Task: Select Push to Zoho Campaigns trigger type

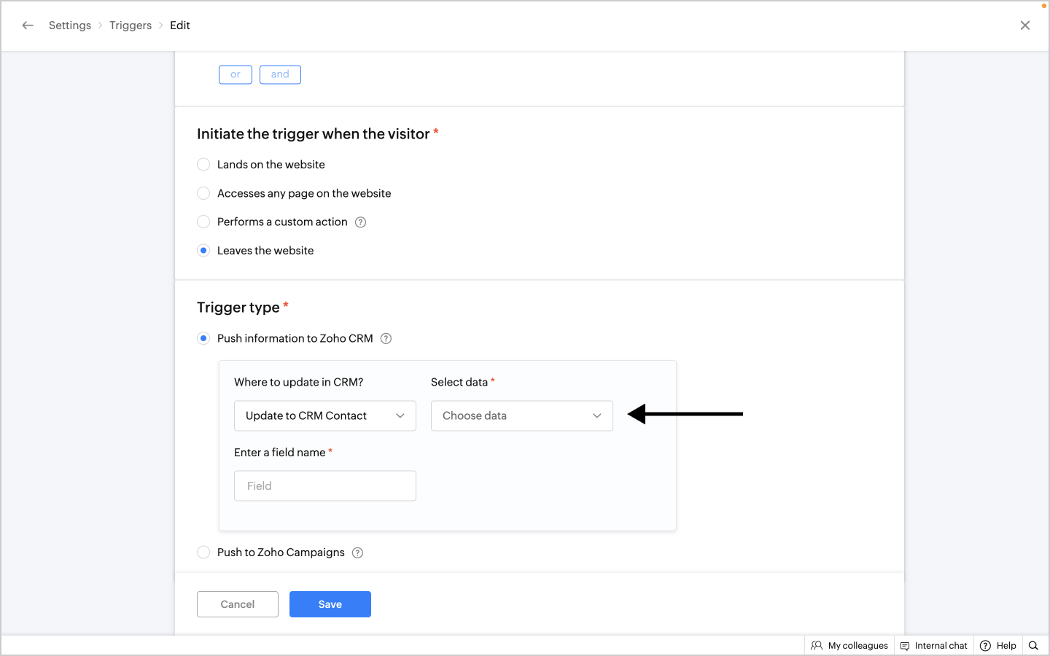Action: 203,552
